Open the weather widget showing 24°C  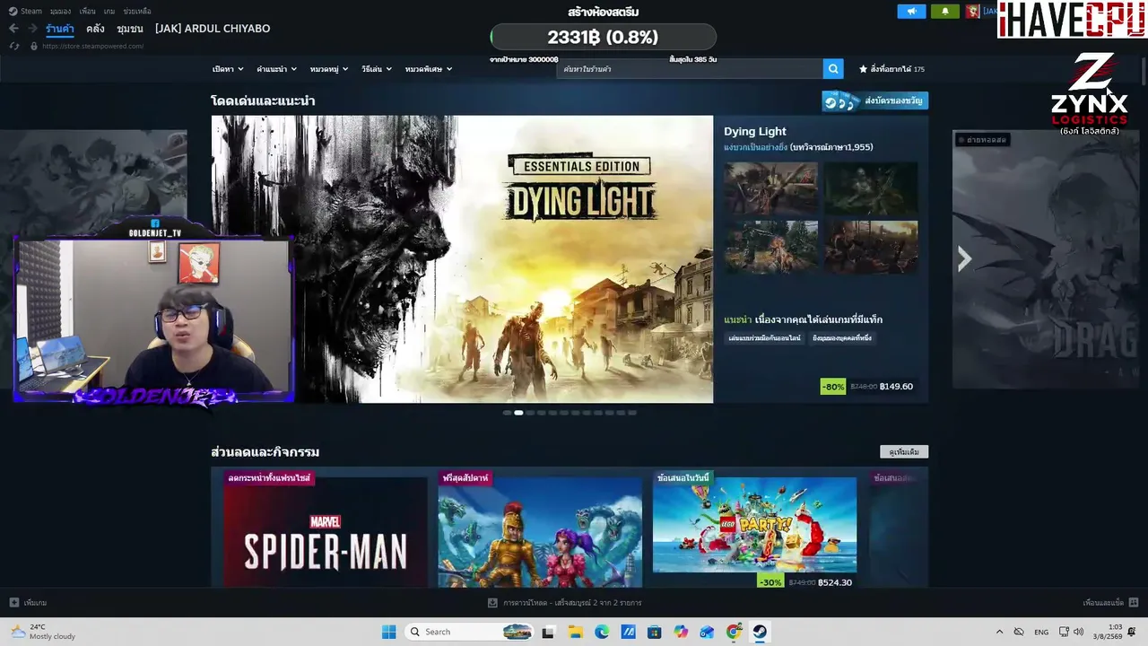pos(43,632)
